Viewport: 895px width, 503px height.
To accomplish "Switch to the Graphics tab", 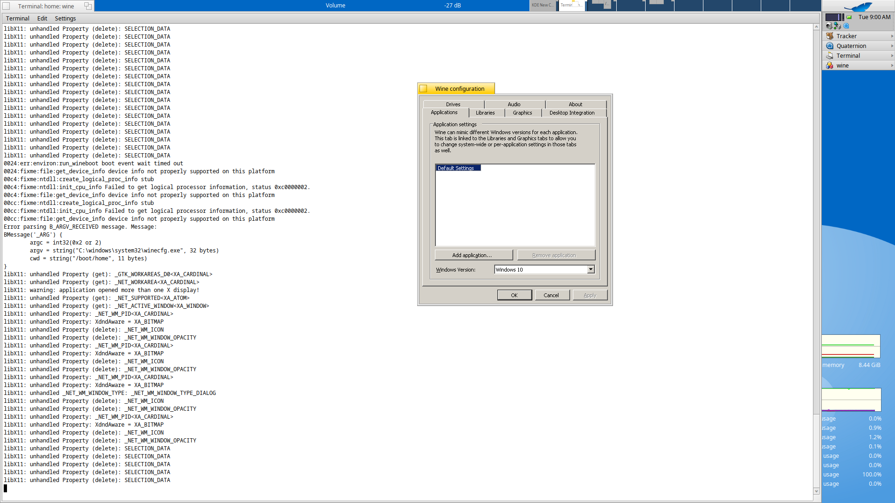I will click(x=523, y=113).
